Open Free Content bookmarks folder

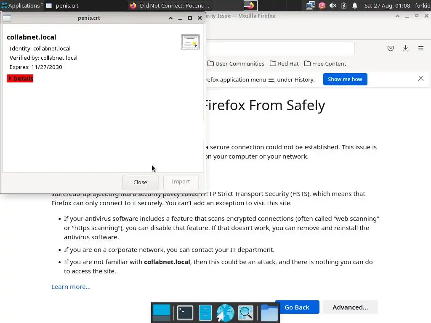coord(325,64)
